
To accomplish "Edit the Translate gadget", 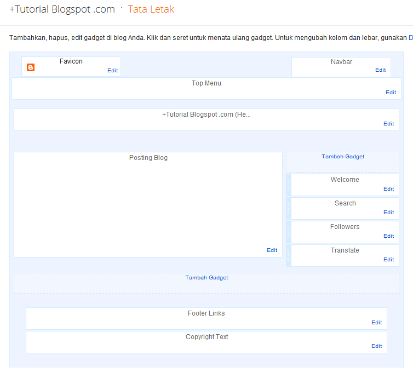I will pos(388,260).
